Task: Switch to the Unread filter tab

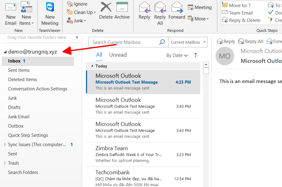Action: (118, 55)
